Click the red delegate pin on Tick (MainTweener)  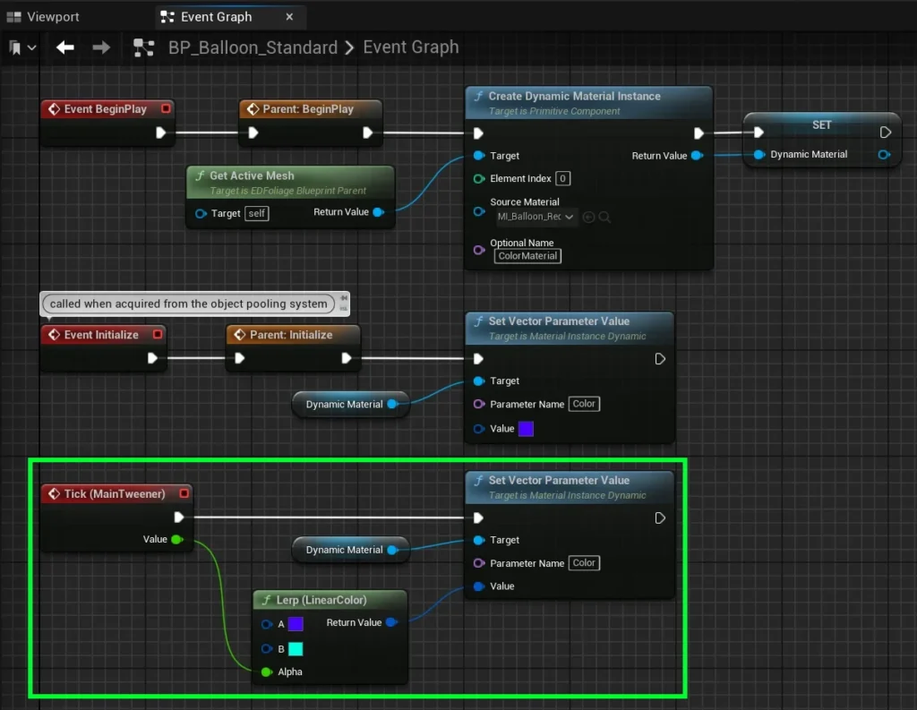point(184,493)
